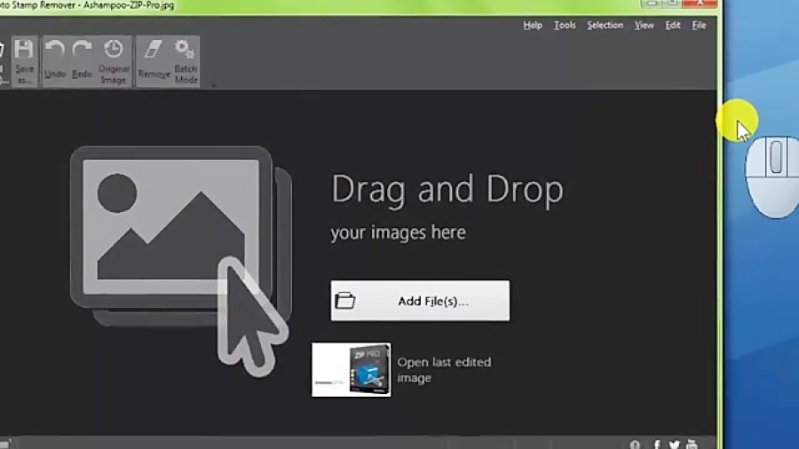The image size is (799, 449).
Task: Close the Stamp Remover window
Action: [700, 4]
